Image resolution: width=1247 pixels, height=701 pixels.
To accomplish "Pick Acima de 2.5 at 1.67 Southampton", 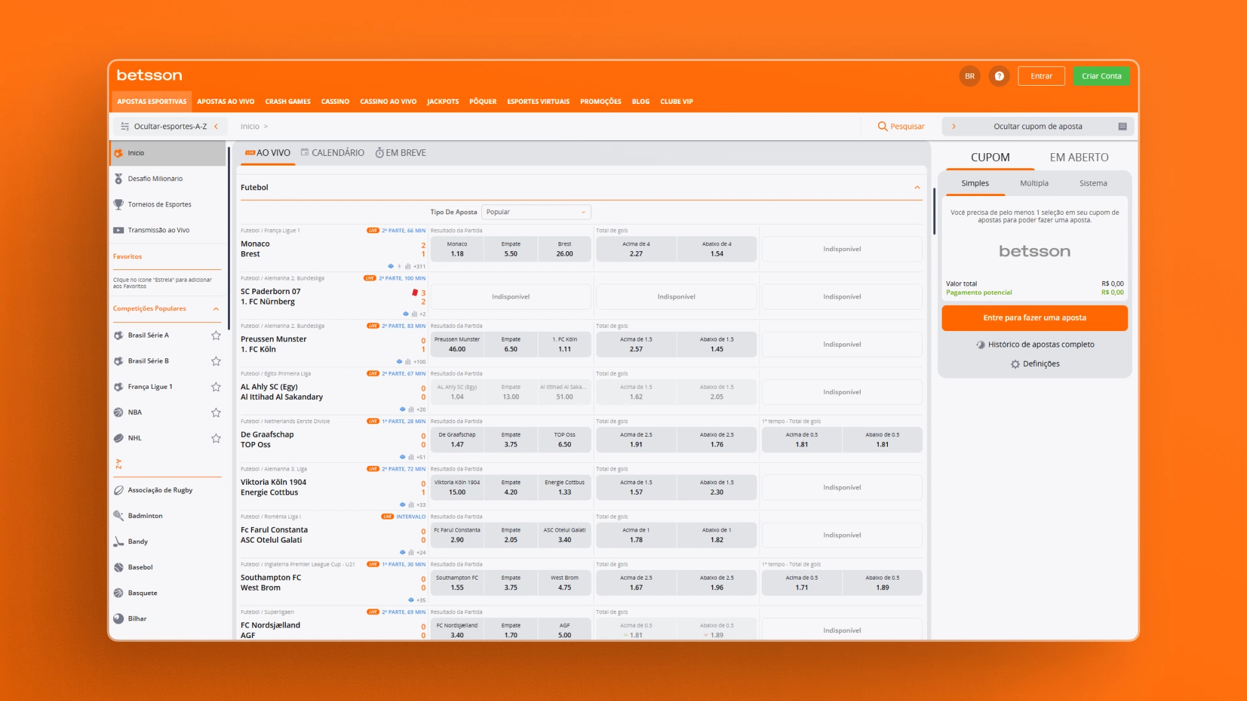I will 636,583.
